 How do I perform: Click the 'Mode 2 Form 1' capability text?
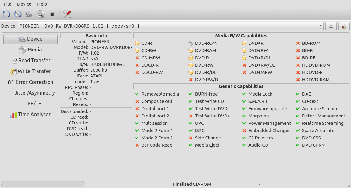[x=157, y=131]
